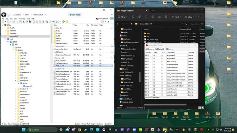Click the Cut icon in File Explorer
Screen dimensions: 237x133
[x=133, y=17]
